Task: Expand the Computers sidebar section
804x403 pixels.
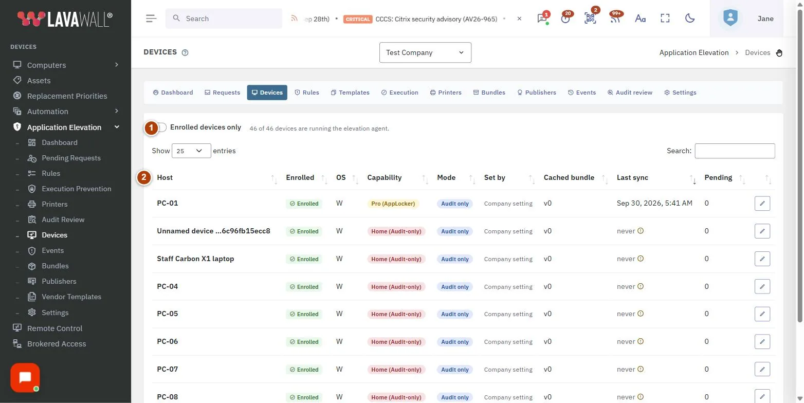Action: pyautogui.click(x=66, y=65)
